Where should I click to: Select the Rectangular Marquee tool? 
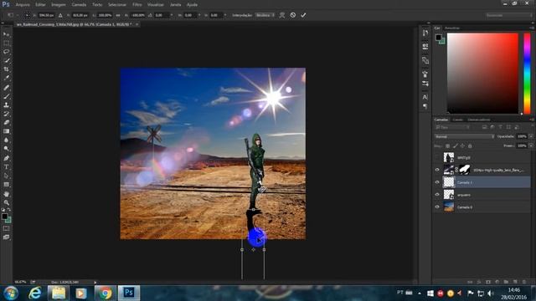[6, 43]
